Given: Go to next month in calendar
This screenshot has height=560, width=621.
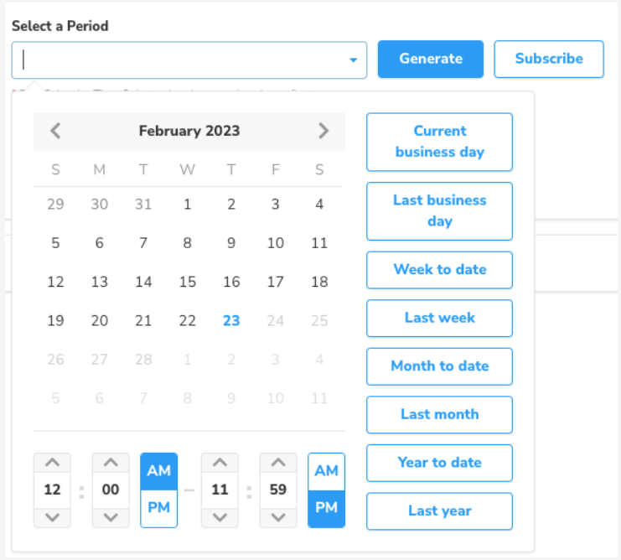Looking at the screenshot, I should click(x=323, y=131).
